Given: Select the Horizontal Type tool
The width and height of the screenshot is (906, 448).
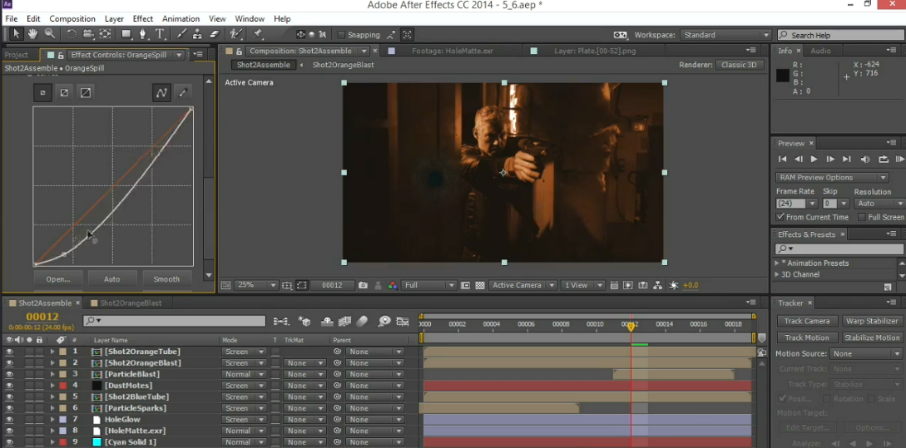Looking at the screenshot, I should [x=160, y=34].
